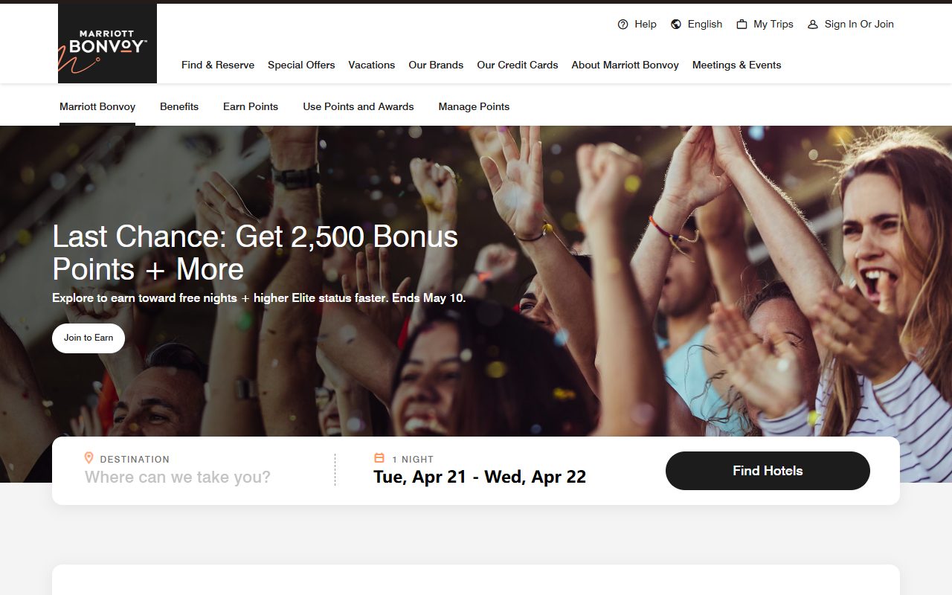Click the suitcase icon beside My Trips
952x595 pixels.
(x=742, y=24)
